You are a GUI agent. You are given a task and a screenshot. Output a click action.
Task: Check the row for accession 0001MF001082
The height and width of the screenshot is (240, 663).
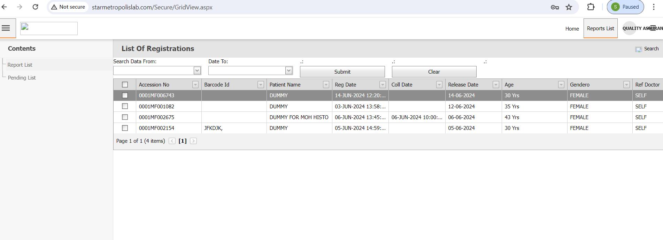pos(125,106)
